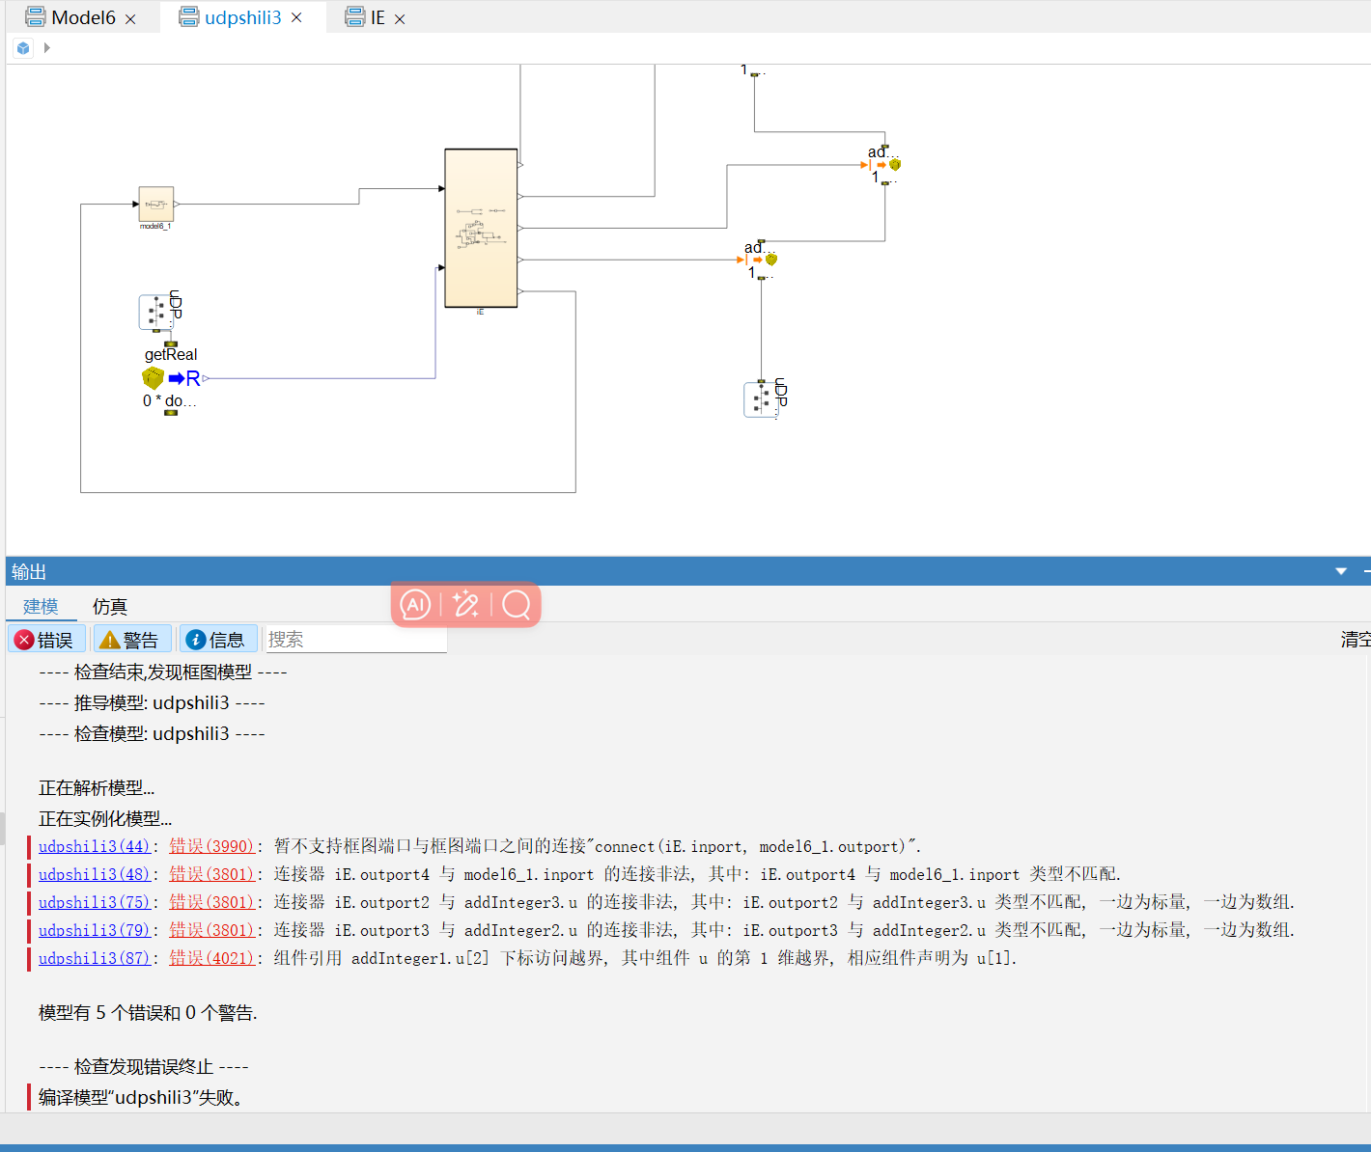The image size is (1371, 1152).
Task: Click the magnifier icon in floating toolbar
Action: point(517,605)
